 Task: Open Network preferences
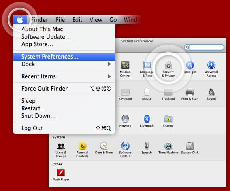point(125,121)
